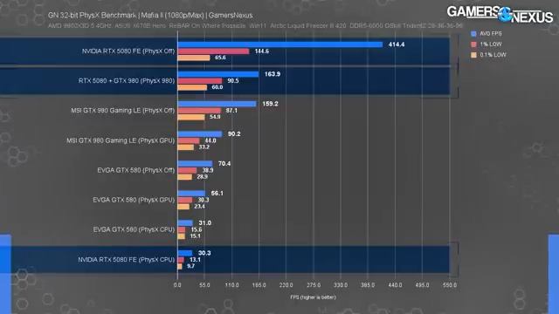This screenshot has height=314, width=559.
Task: Click the 33.2 value
Action: pos(204,147)
